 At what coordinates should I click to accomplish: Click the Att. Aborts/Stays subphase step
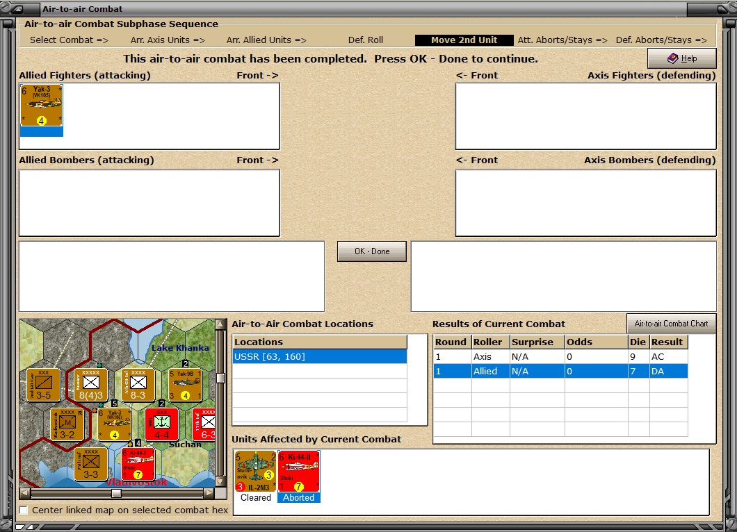[562, 40]
